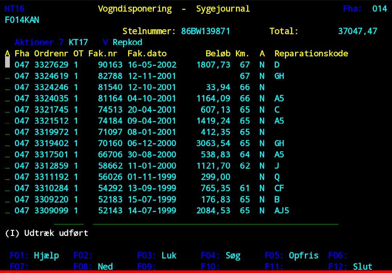392x273 pixels.
Task: Click the F01 Hjælp function key
Action: (x=34, y=256)
